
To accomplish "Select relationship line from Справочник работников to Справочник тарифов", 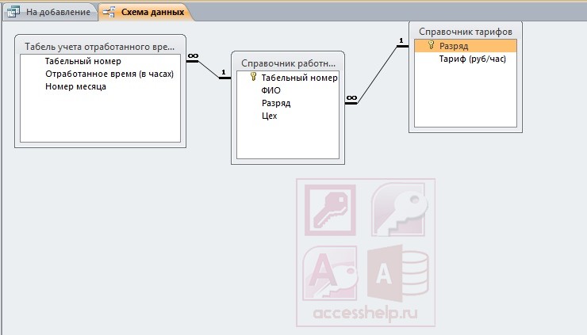I will click(x=377, y=74).
